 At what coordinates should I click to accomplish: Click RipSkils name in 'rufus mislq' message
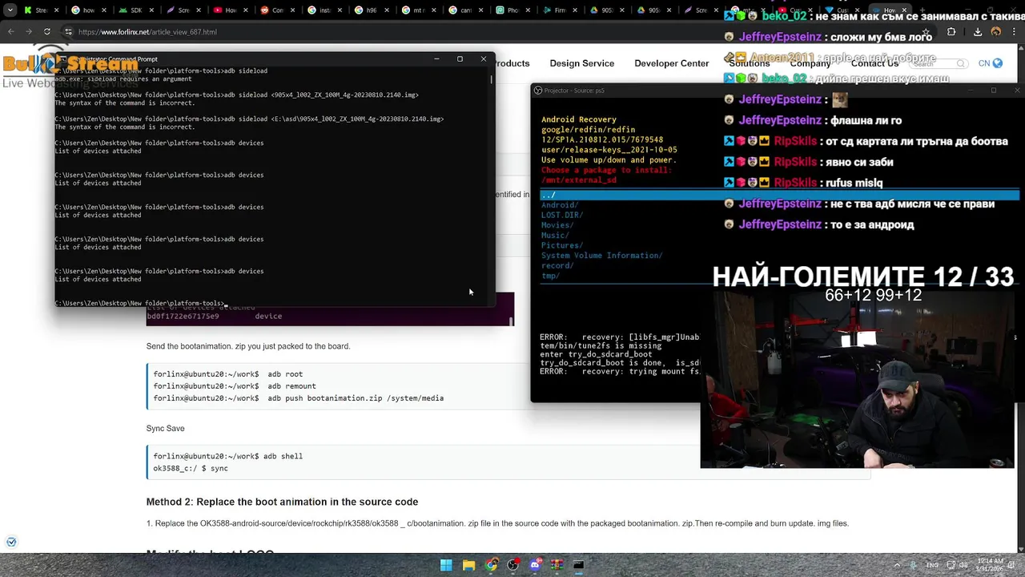(x=795, y=183)
